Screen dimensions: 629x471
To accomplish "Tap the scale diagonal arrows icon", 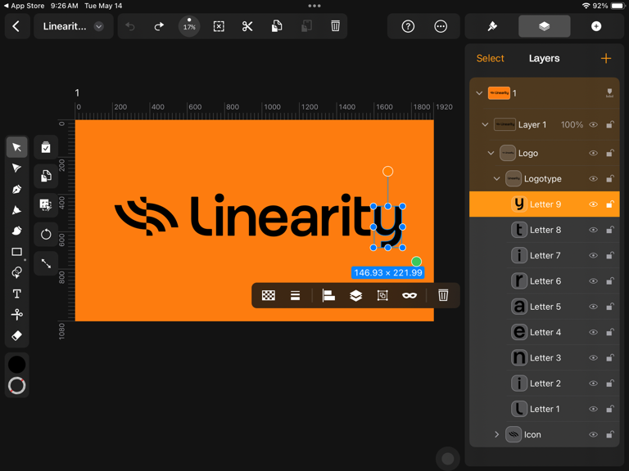I will (x=46, y=263).
